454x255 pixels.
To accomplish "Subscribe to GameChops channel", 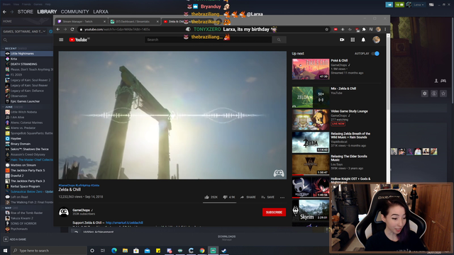I will click(274, 212).
